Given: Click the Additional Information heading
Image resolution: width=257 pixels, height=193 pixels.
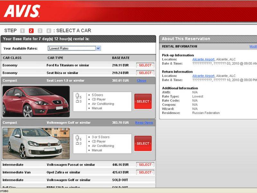Looking at the screenshot, I should [x=180, y=88].
